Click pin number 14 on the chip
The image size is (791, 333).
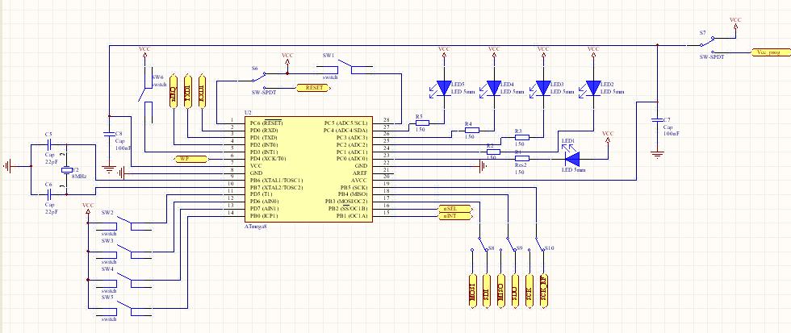pos(232,213)
